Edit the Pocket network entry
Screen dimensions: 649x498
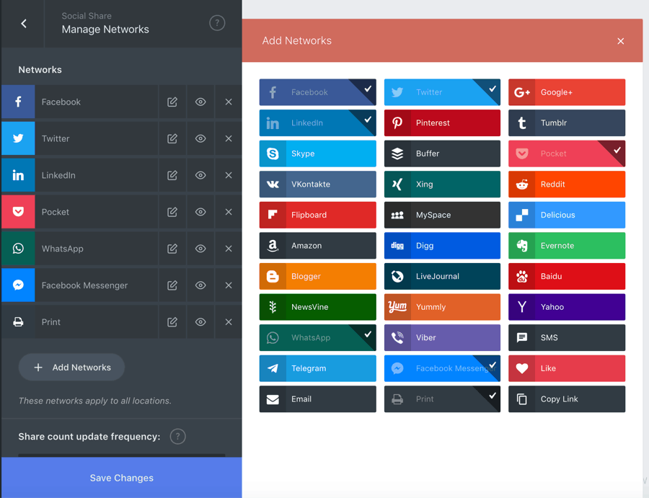172,212
